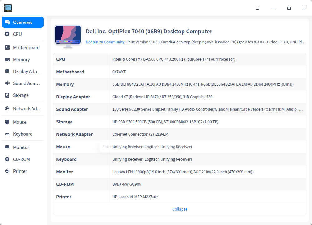Open the Display Adapter section

click(27, 71)
